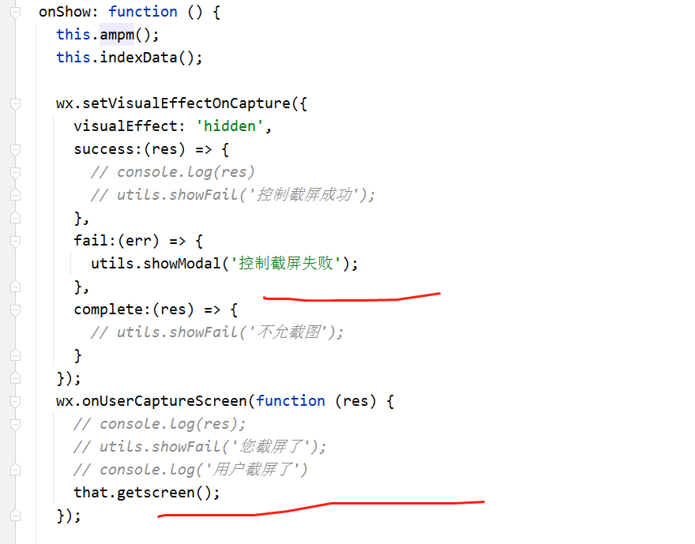Click the setVisualEffectOnCapture method name
This screenshot has height=544, width=695.
[x=186, y=103]
